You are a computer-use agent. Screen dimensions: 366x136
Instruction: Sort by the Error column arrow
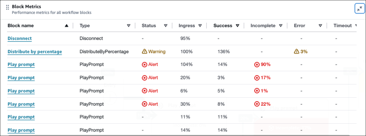[320, 26]
